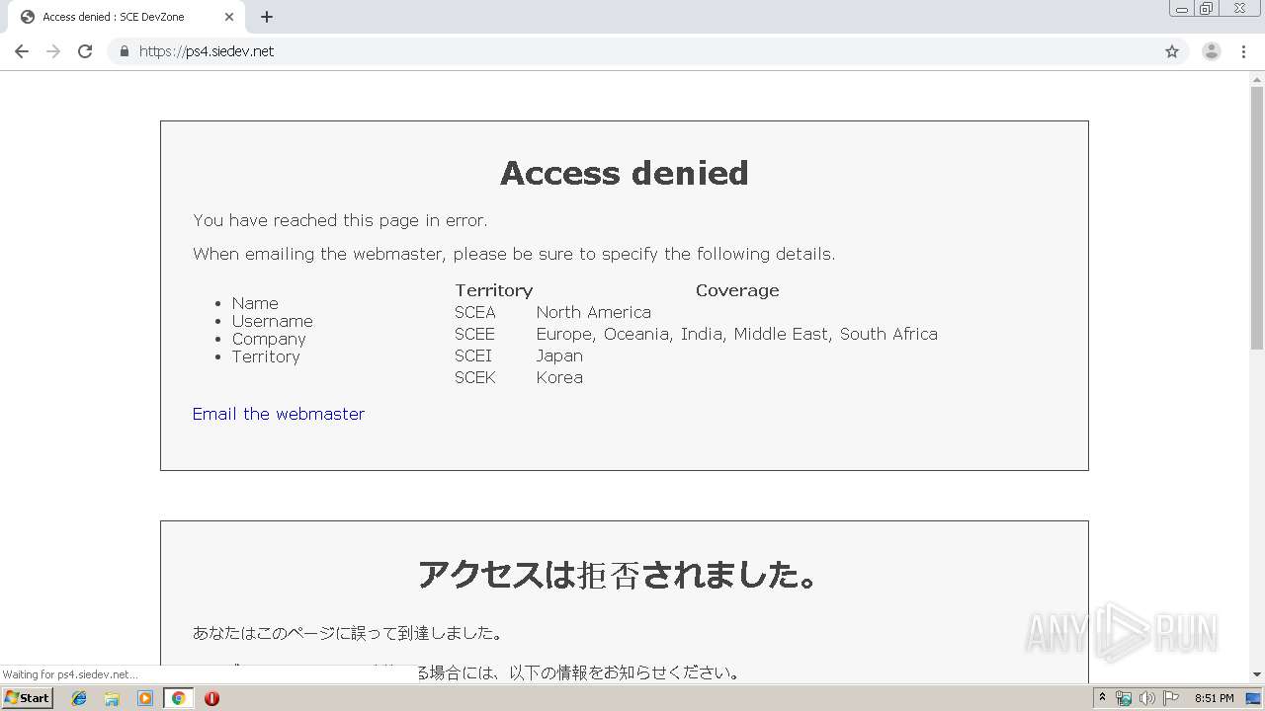This screenshot has width=1265, height=711.
Task: Bookmark this page with the star
Action: pyautogui.click(x=1172, y=51)
